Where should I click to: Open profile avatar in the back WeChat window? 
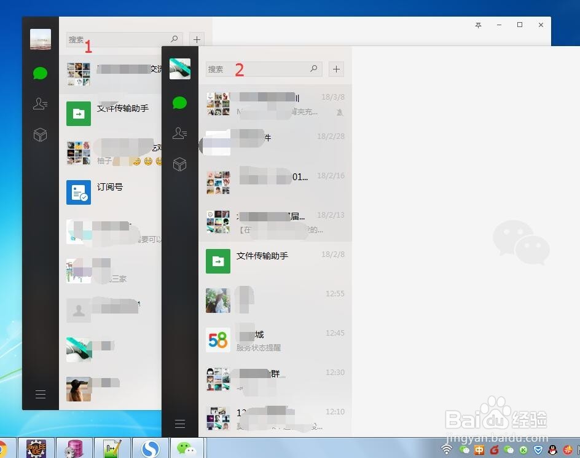click(x=41, y=39)
